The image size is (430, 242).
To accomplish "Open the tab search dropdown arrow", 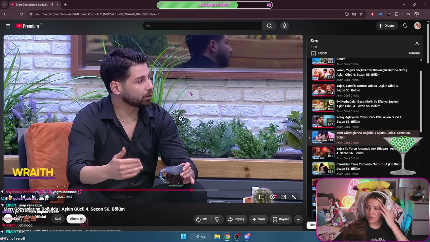I will tap(5, 5).
